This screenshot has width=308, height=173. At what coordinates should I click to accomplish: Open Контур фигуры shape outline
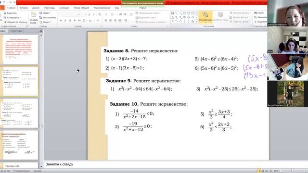[x=240, y=17]
